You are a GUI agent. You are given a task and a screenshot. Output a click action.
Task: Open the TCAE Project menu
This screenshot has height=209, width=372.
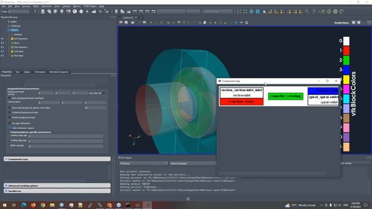[90, 6]
